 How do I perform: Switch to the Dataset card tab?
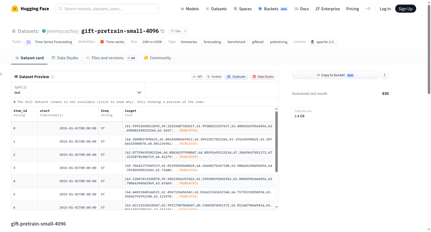point(29,58)
